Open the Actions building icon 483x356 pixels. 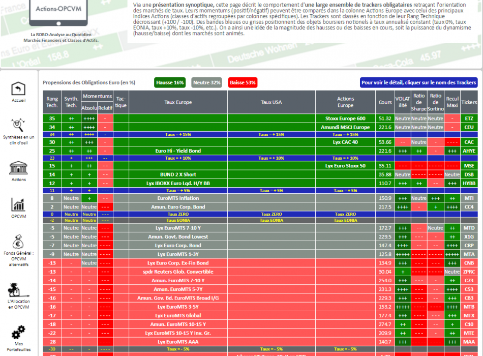(x=18, y=168)
